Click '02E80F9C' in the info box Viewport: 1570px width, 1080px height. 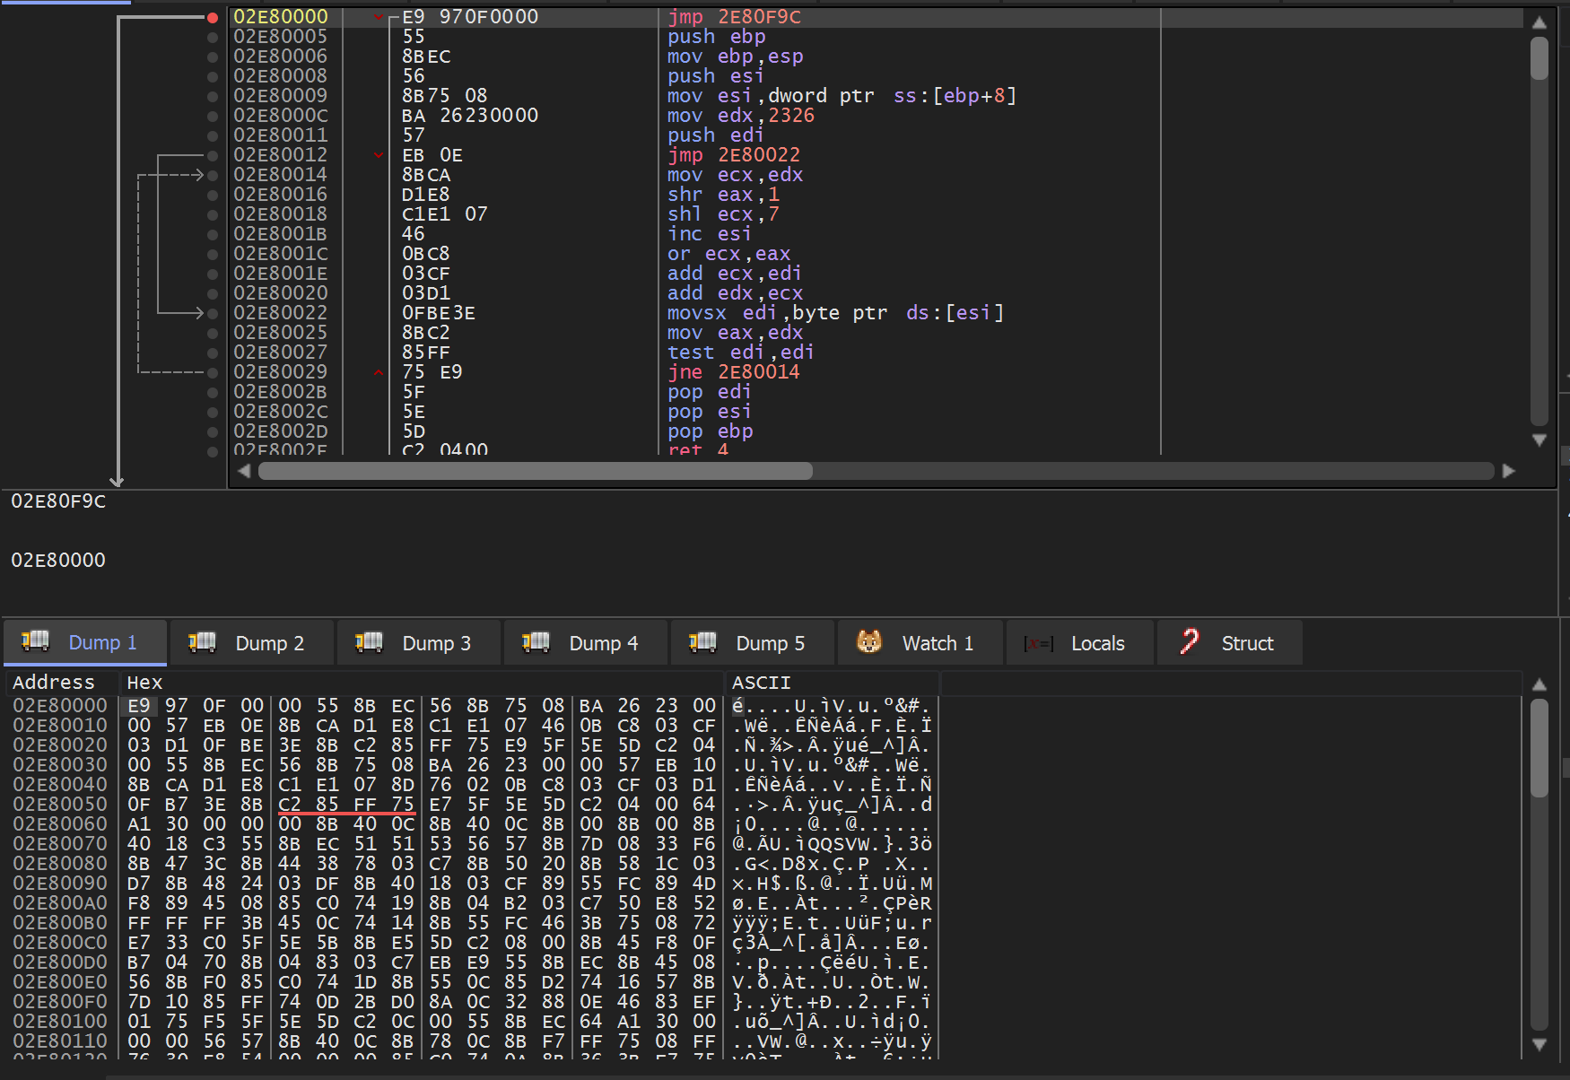[x=58, y=501]
